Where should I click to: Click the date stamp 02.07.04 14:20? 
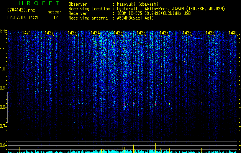pos(23,18)
